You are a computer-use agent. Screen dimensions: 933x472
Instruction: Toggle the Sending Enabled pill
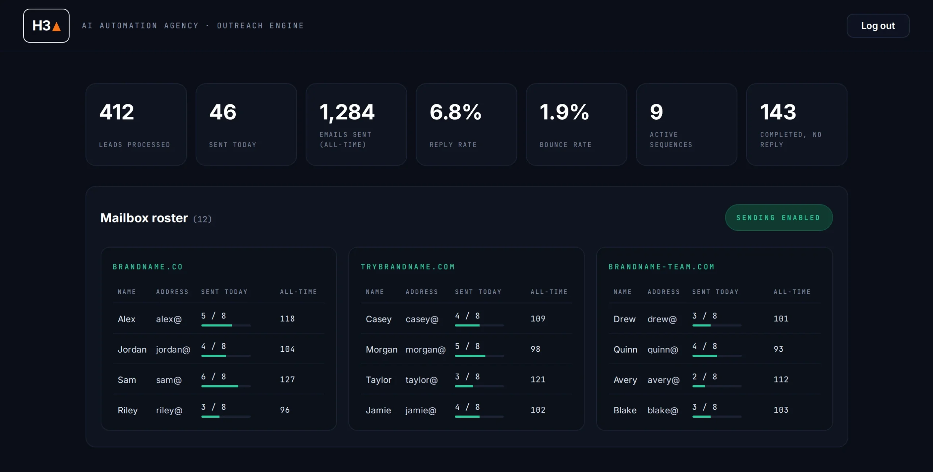coord(778,217)
